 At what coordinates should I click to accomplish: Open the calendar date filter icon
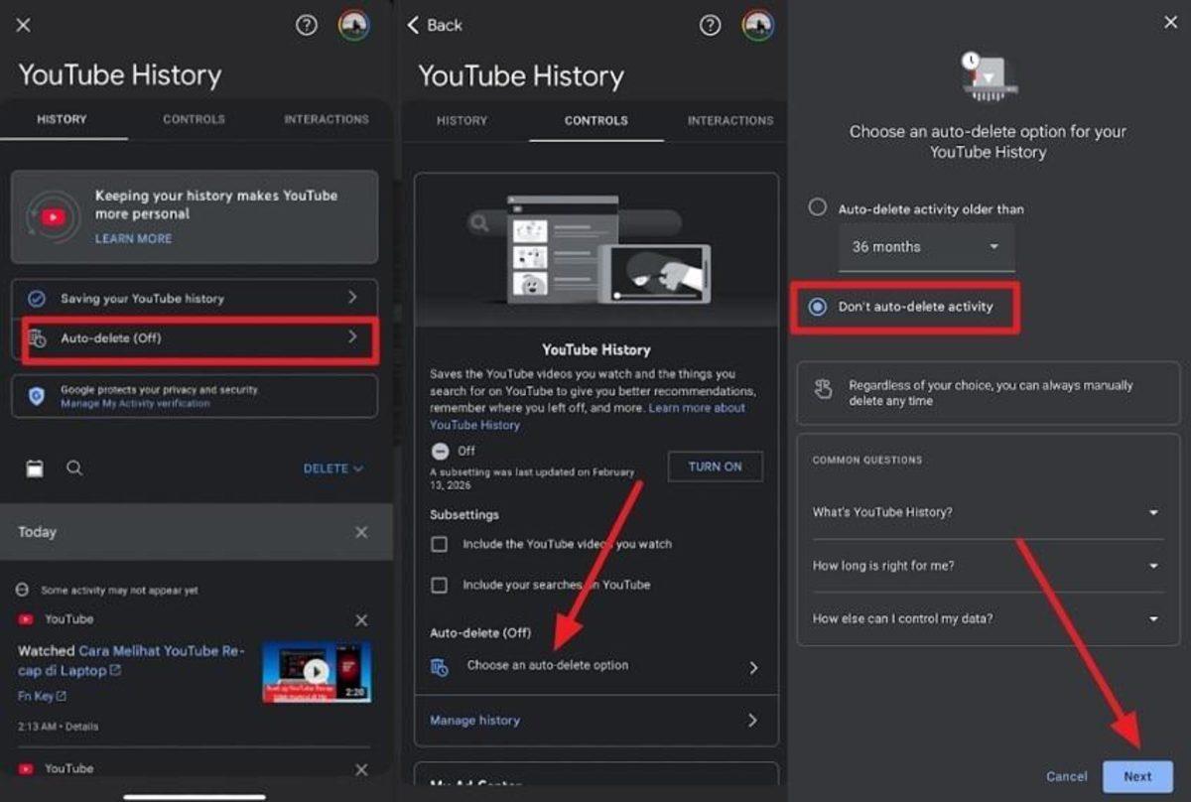[35, 468]
